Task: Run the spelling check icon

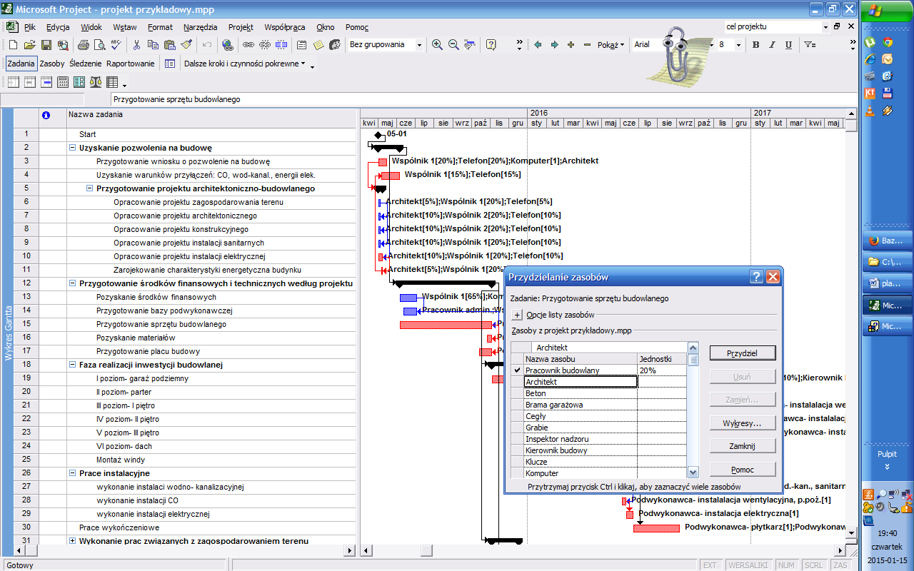Action: (116, 45)
